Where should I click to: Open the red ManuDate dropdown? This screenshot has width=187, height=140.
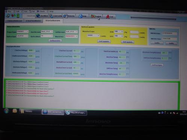(x=71, y=36)
